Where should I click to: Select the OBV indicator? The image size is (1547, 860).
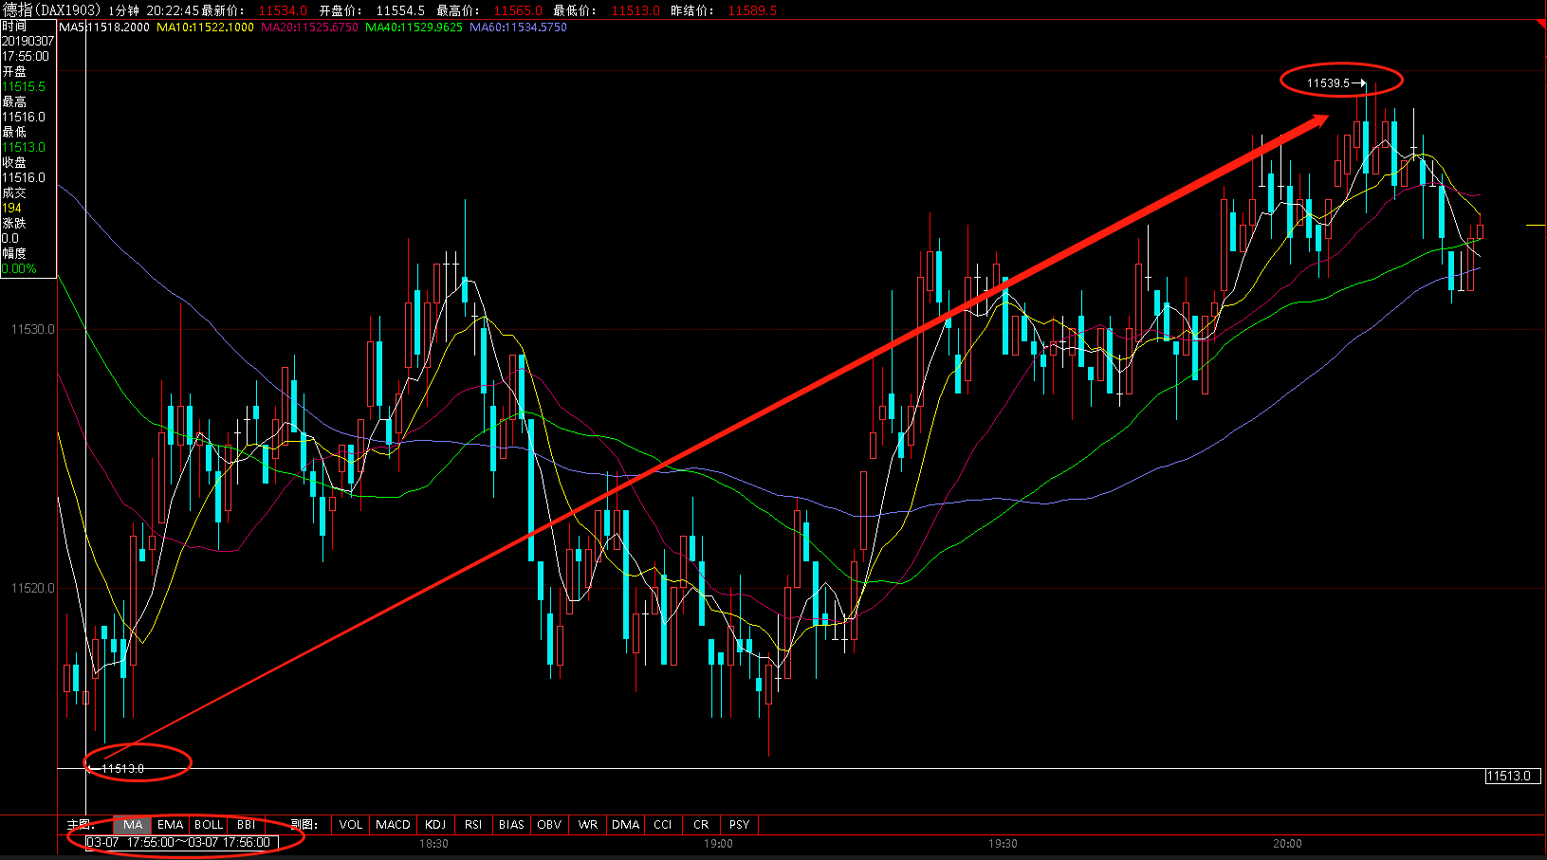tap(549, 824)
